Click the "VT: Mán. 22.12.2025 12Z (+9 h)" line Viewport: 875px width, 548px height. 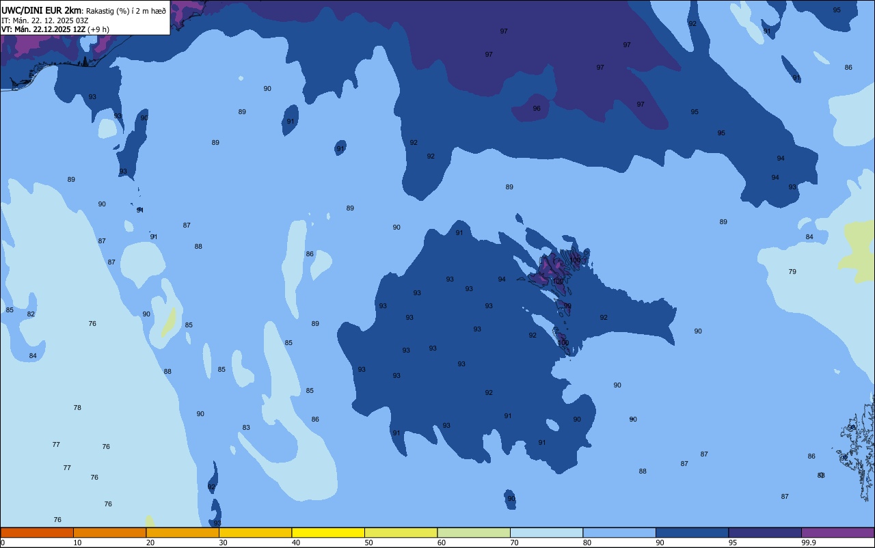point(55,29)
